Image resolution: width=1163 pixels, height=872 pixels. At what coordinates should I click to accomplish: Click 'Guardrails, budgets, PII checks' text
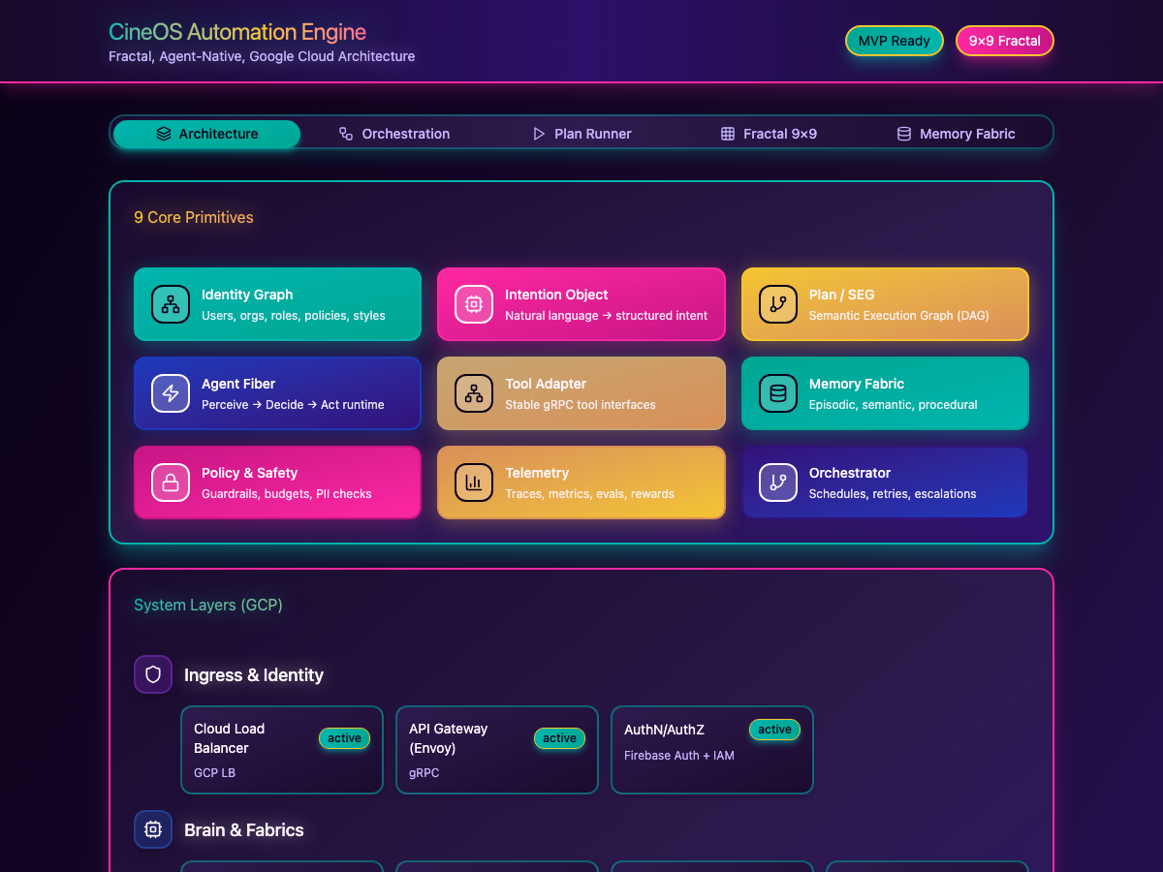click(287, 493)
